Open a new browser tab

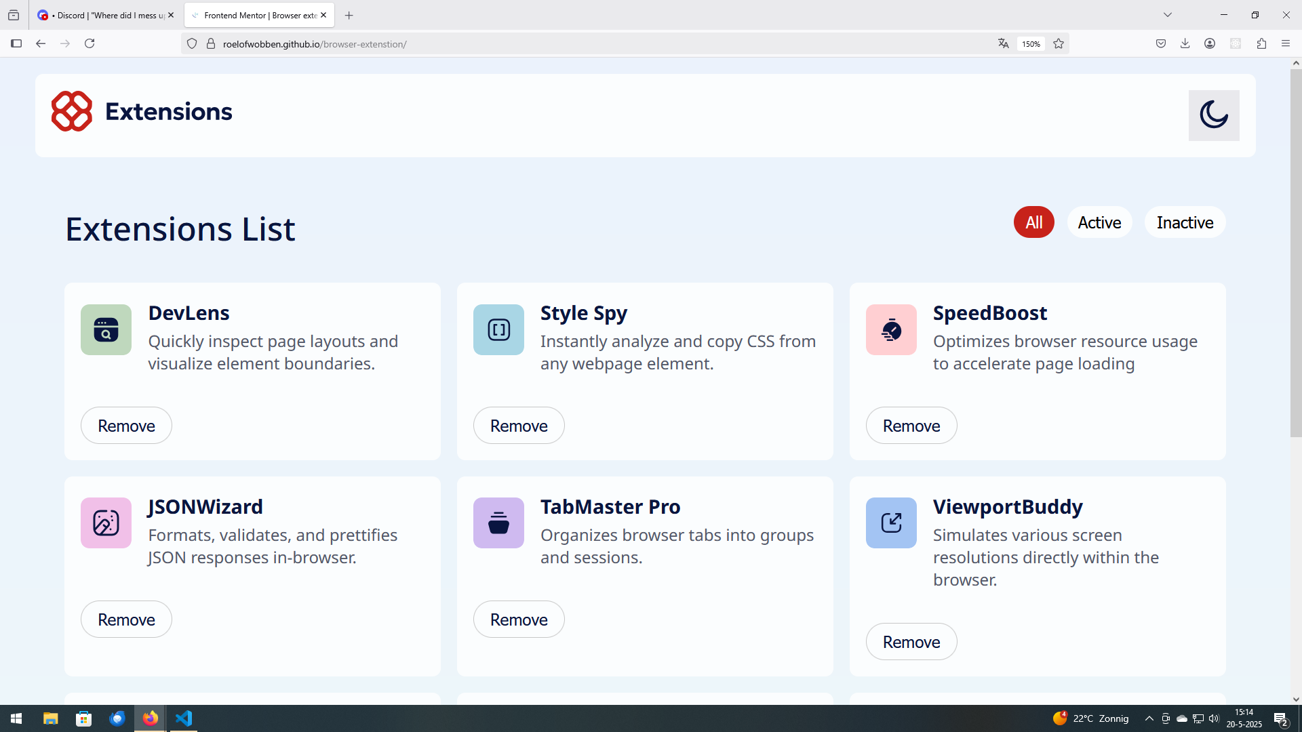[x=349, y=15]
